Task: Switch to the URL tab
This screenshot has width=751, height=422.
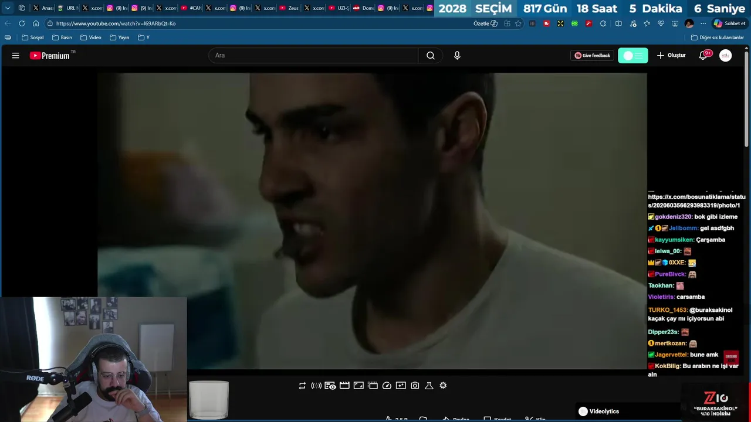Action: (x=67, y=8)
